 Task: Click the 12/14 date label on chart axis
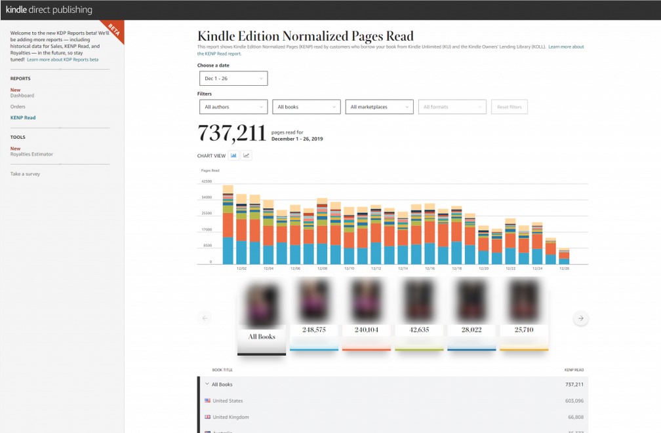[403, 269]
